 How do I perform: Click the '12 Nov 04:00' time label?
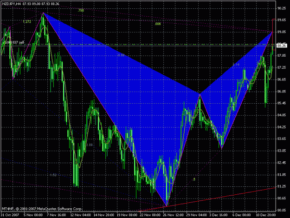click(x=80, y=215)
